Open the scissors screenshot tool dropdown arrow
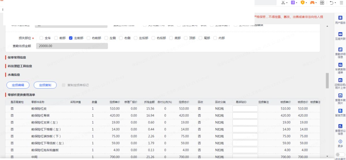The width and height of the screenshot is (346, 160). point(287,3)
